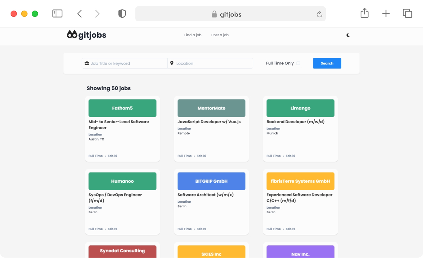Screen dimensions: 423x258
Task: Click the padlock icon in the address bar
Action: pyautogui.click(x=214, y=14)
